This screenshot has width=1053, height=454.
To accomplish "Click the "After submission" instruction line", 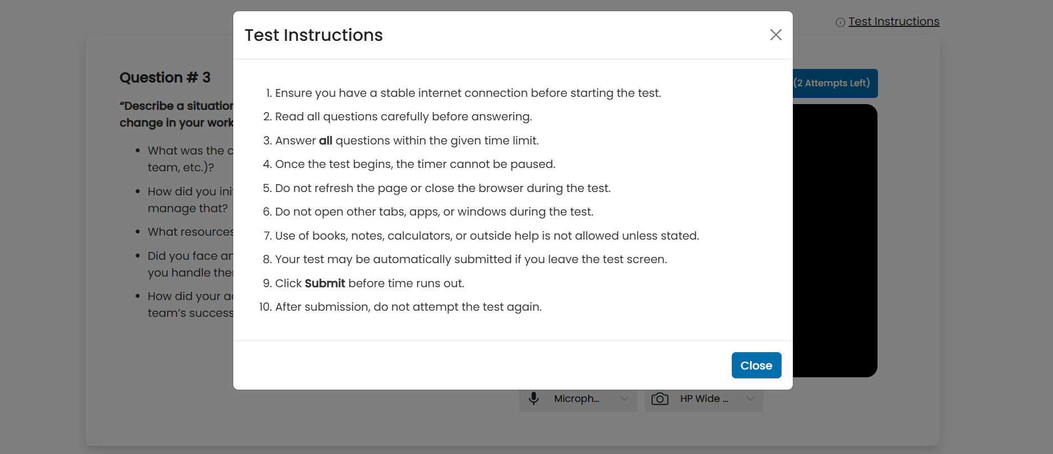I will pos(408,307).
